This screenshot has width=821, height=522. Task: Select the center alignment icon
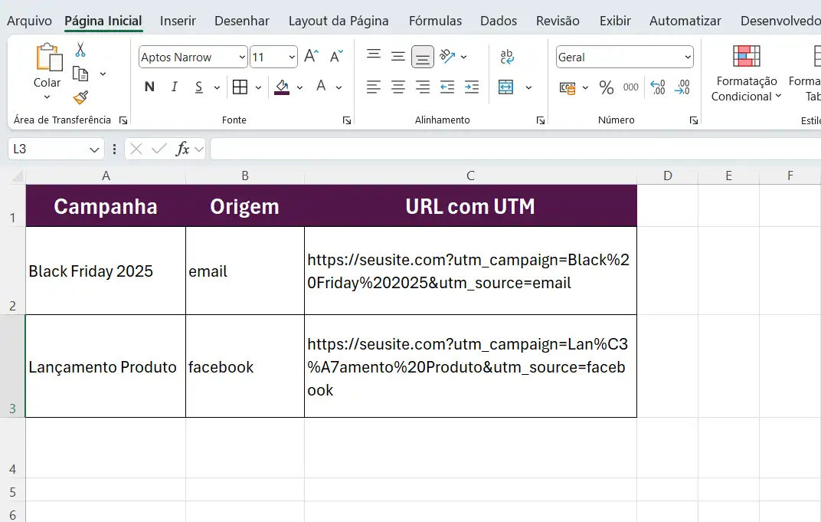tap(397, 87)
